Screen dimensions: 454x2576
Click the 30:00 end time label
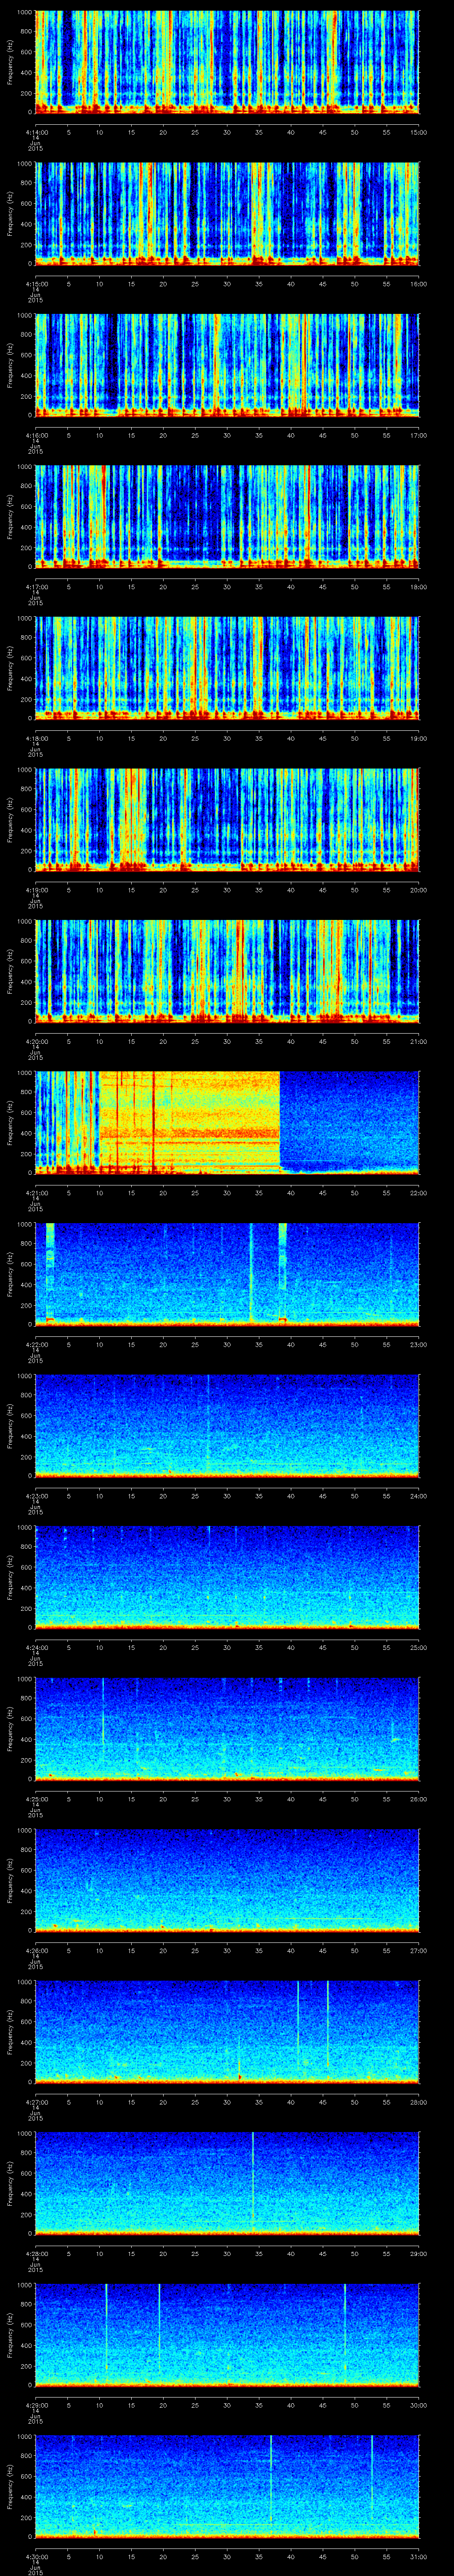pos(419,2404)
